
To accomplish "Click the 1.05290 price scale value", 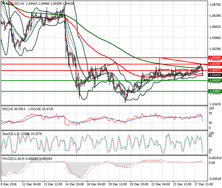I will point(215,49).
